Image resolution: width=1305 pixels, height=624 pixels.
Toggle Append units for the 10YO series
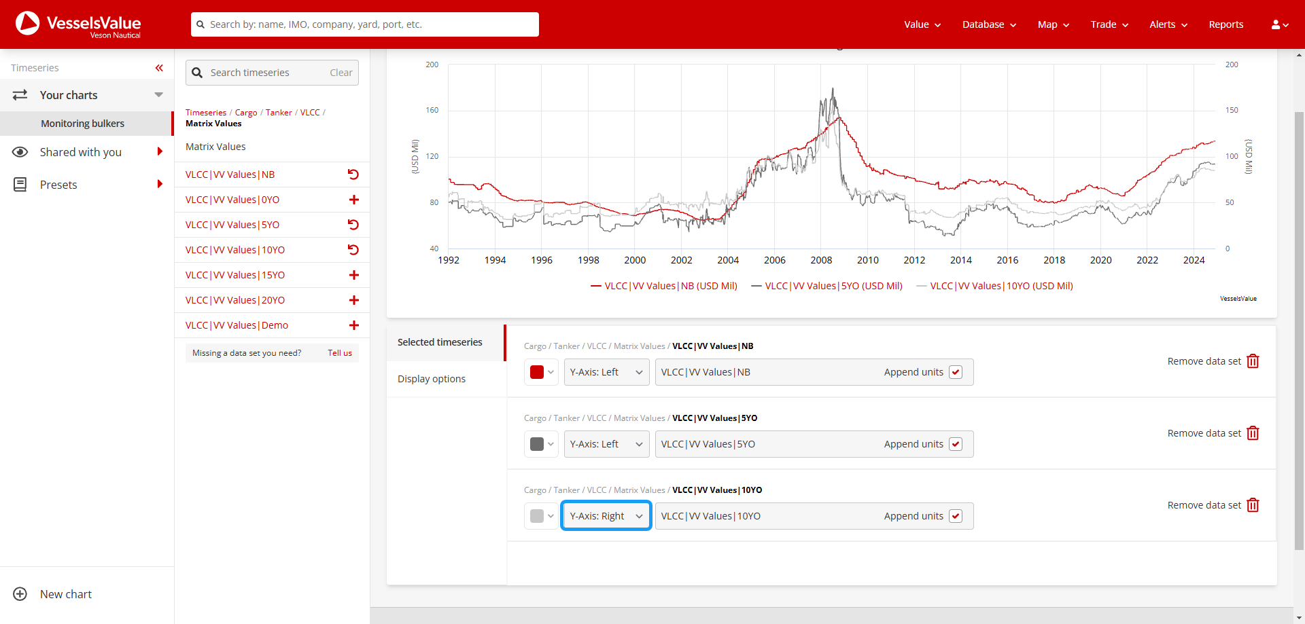[956, 515]
